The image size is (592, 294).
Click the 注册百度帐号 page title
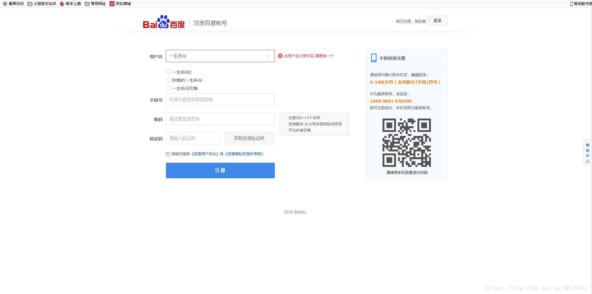pyautogui.click(x=210, y=23)
